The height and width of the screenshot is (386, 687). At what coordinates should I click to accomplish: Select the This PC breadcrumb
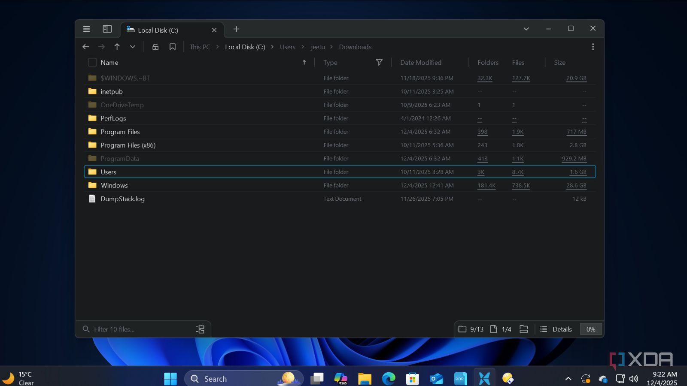[200, 47]
